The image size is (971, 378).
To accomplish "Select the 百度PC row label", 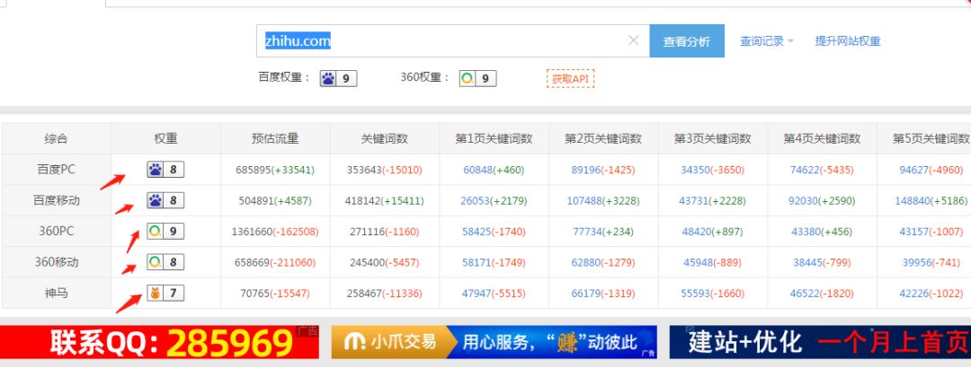I will pyautogui.click(x=57, y=170).
